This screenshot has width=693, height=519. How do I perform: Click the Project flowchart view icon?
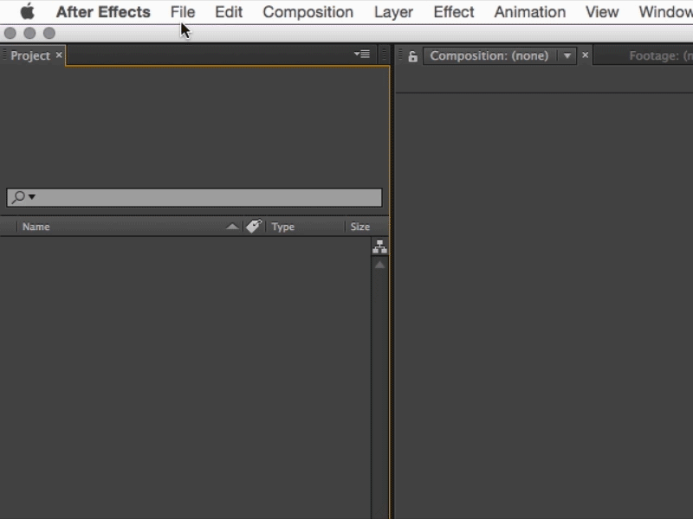[x=379, y=247]
